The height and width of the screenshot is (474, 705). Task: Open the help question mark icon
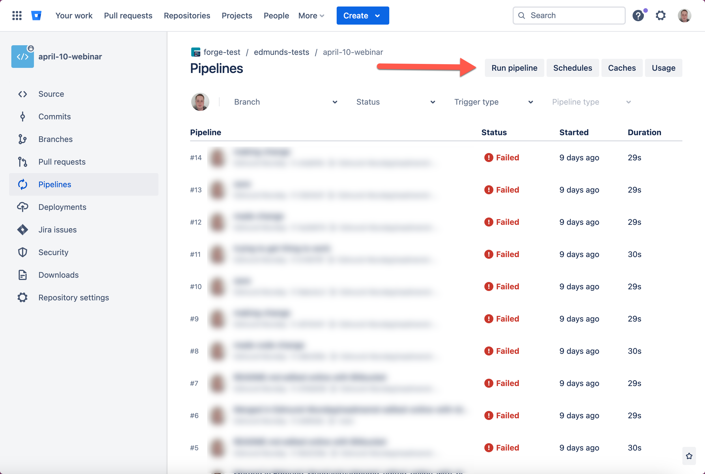639,16
